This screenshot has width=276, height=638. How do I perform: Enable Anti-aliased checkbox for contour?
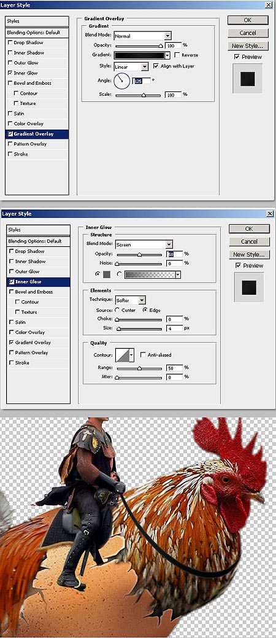click(x=143, y=355)
